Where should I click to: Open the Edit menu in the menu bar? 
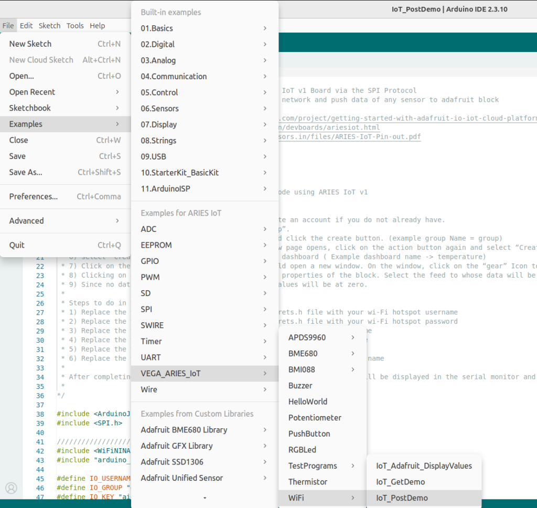(26, 26)
